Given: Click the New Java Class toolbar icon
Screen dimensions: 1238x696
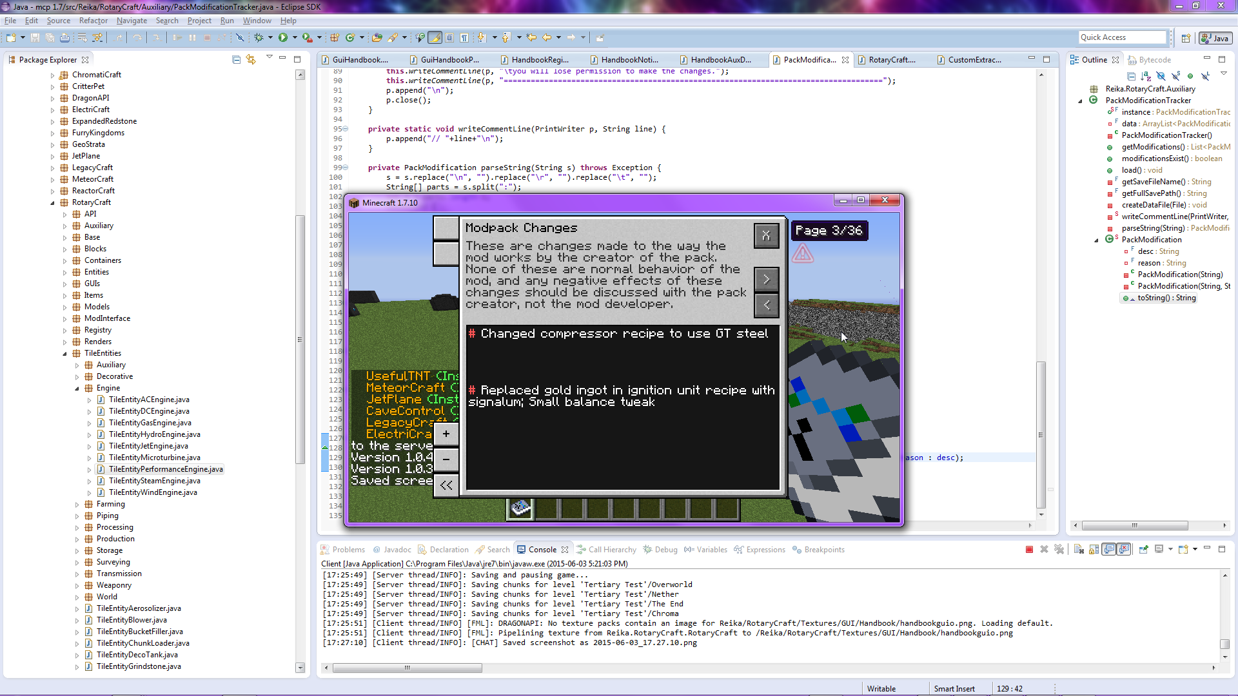Looking at the screenshot, I should pos(350,38).
